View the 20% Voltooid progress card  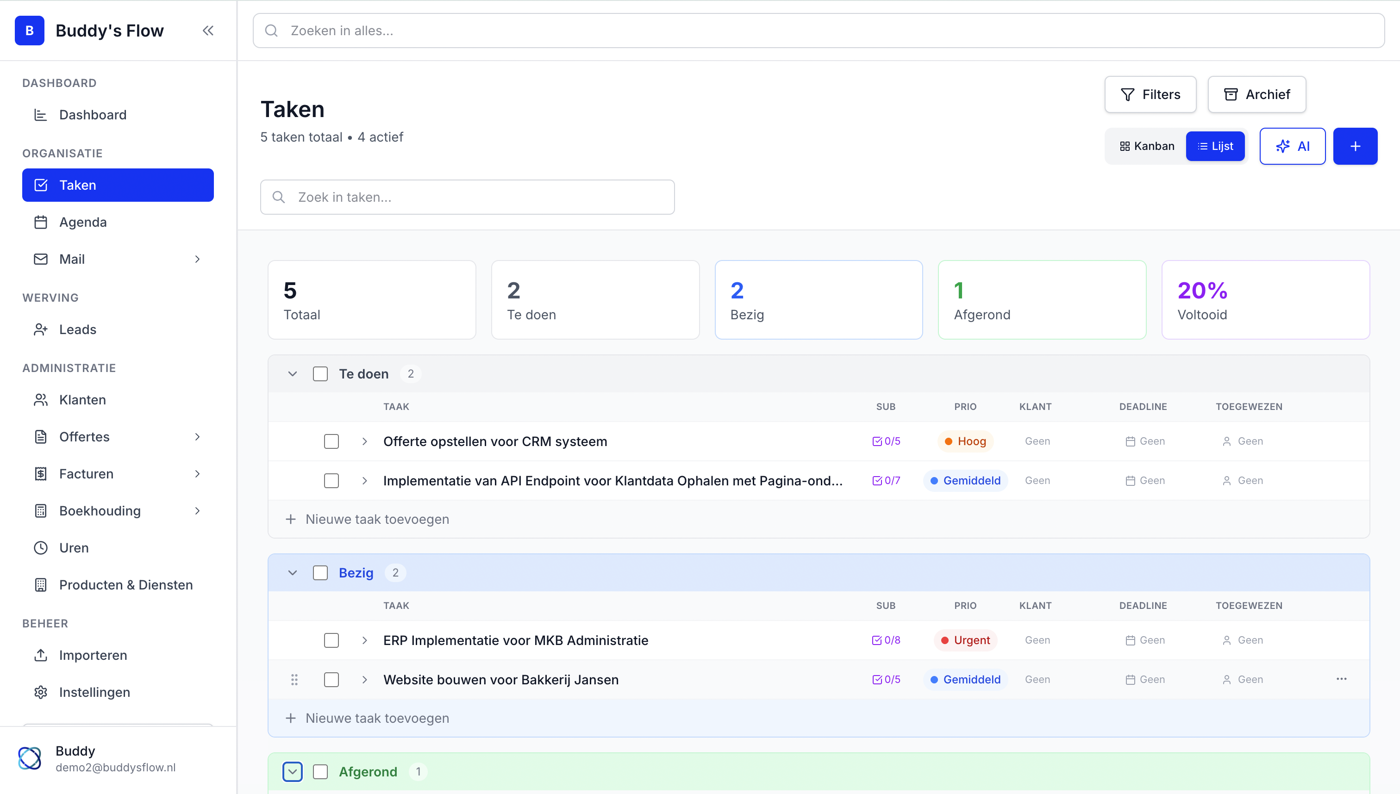point(1265,299)
